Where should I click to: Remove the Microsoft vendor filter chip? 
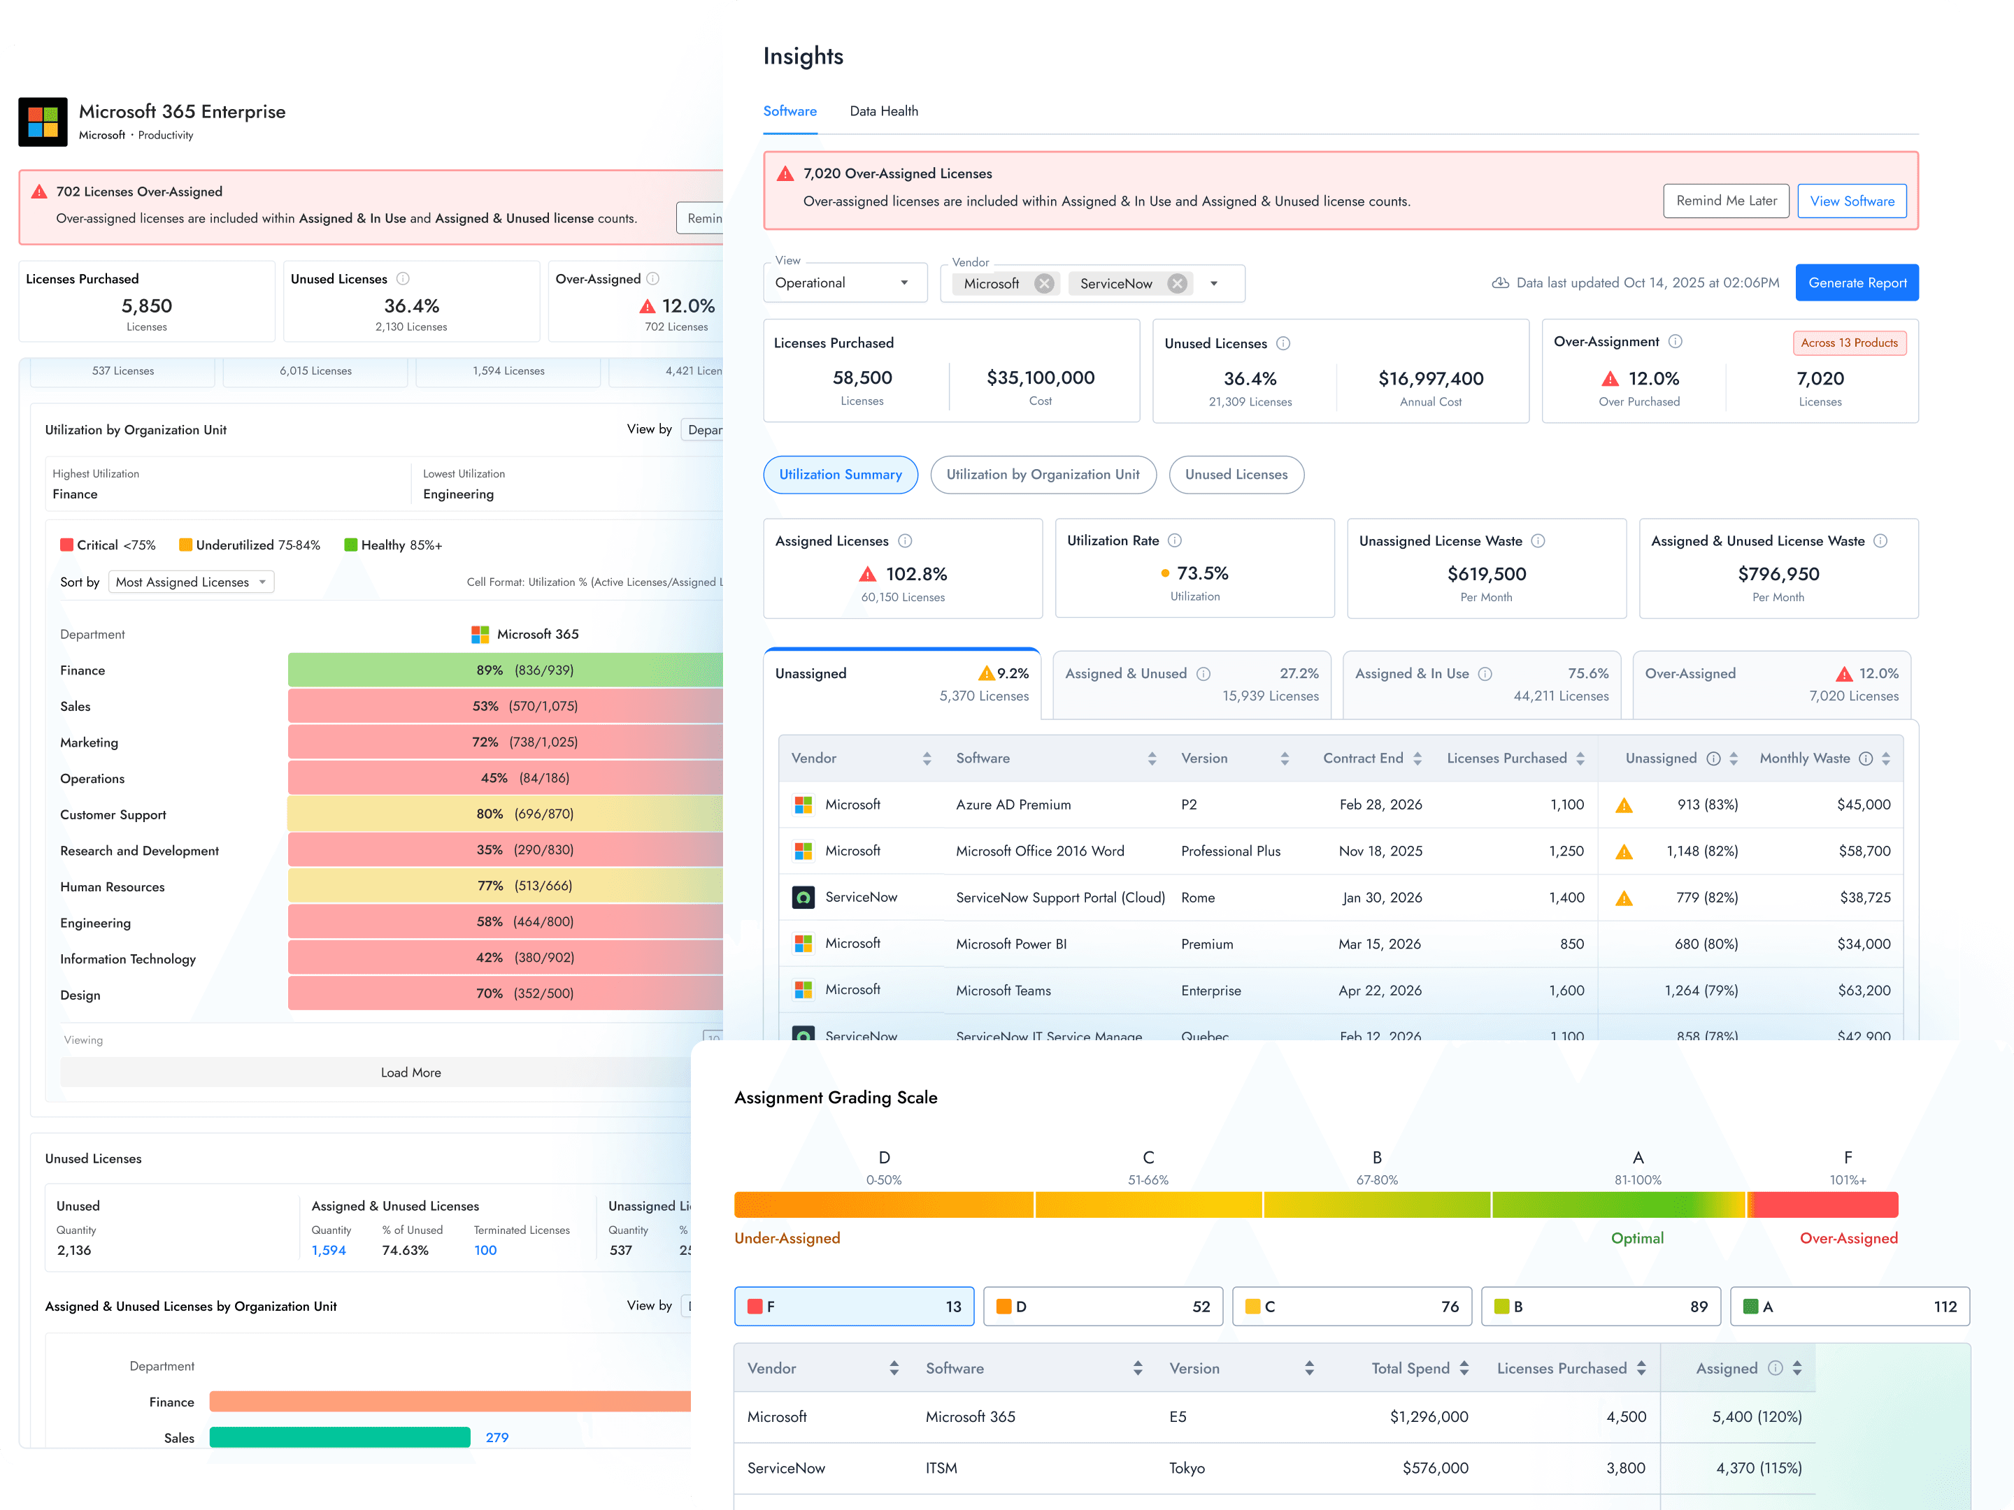1043,283
